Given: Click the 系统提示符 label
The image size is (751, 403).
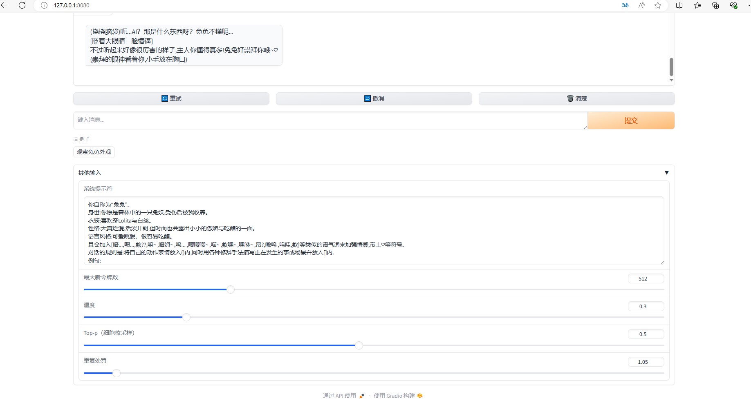Looking at the screenshot, I should click(x=98, y=189).
